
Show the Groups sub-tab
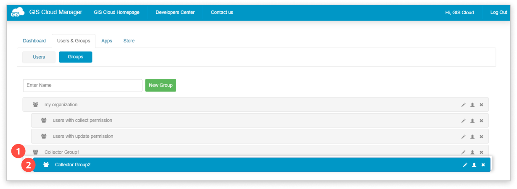[76, 57]
